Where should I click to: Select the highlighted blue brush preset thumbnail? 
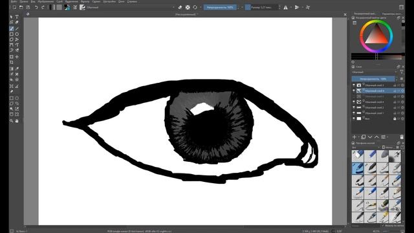[x=358, y=168]
